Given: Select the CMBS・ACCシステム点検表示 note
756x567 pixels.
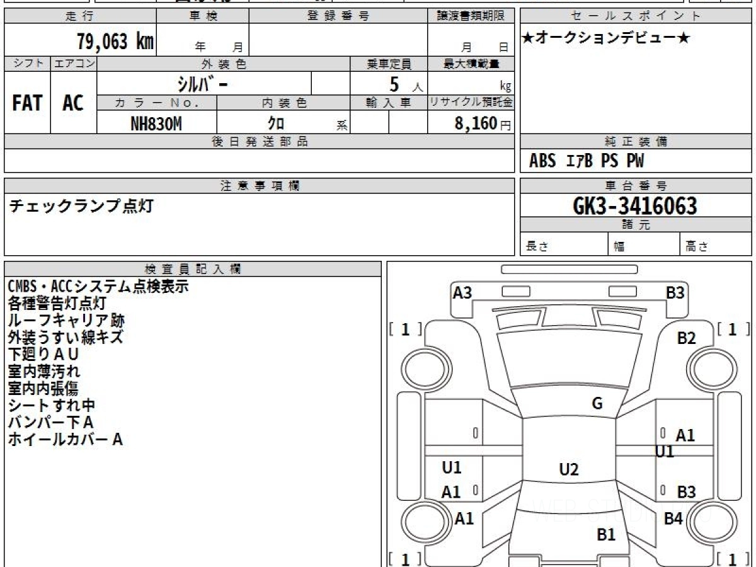Looking at the screenshot, I should point(98,287).
